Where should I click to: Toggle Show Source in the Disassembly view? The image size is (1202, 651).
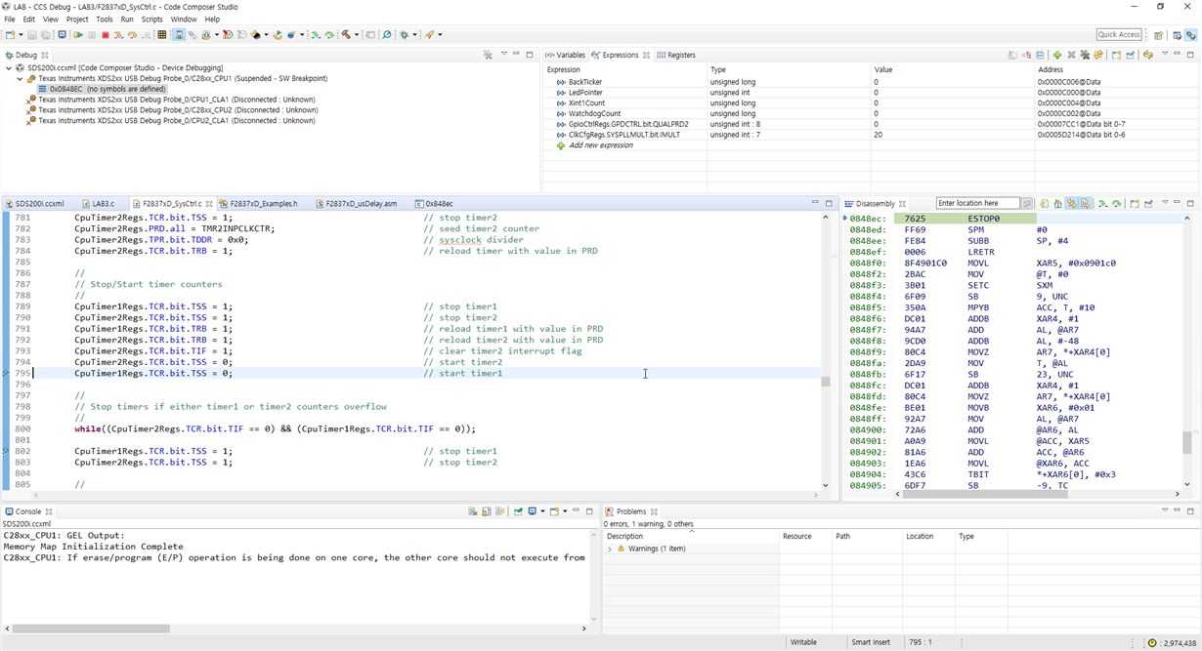click(x=1085, y=204)
